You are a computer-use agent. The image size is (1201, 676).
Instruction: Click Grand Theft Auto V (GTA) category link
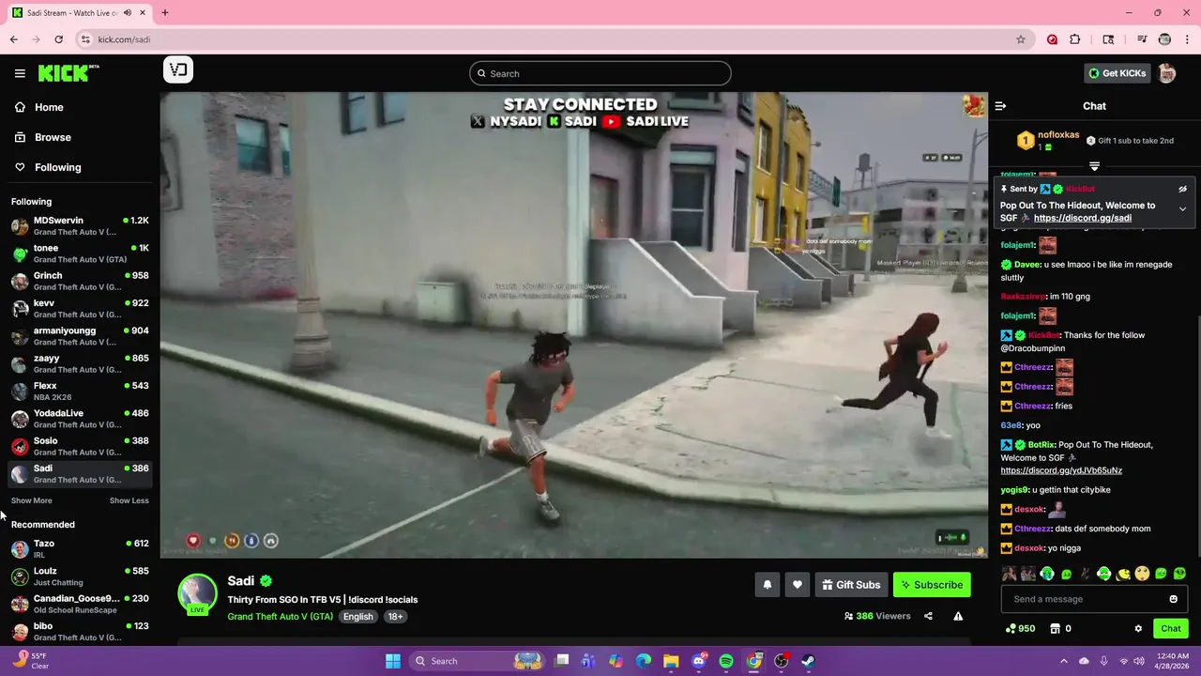280,617
